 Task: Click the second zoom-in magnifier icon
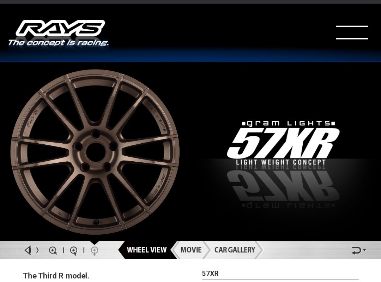[x=74, y=251]
